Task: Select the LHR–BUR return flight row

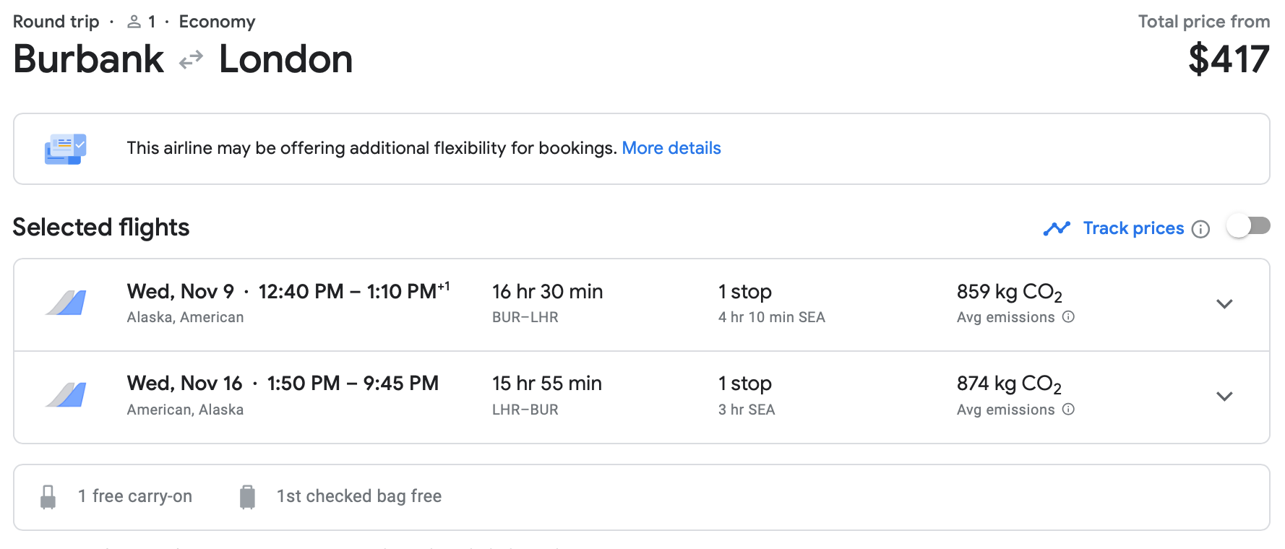Action: (547, 397)
